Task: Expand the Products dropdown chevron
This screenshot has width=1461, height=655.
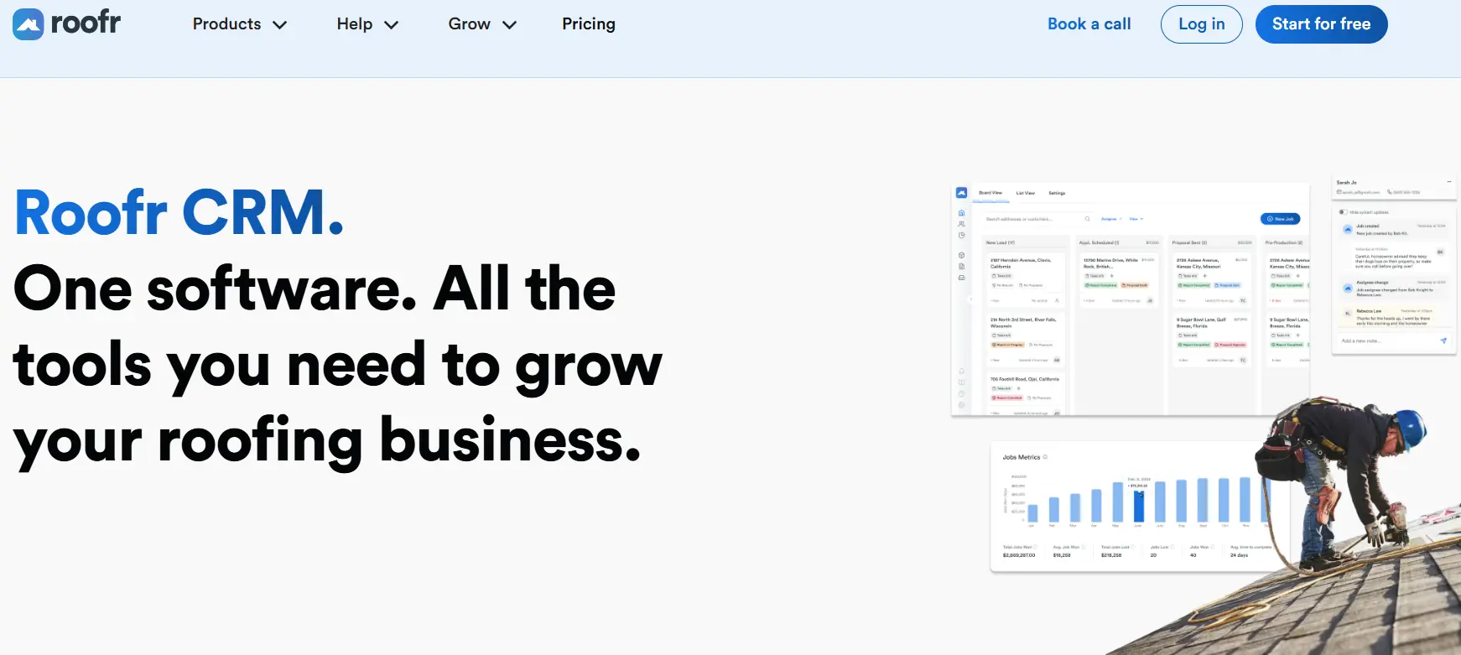Action: tap(280, 25)
